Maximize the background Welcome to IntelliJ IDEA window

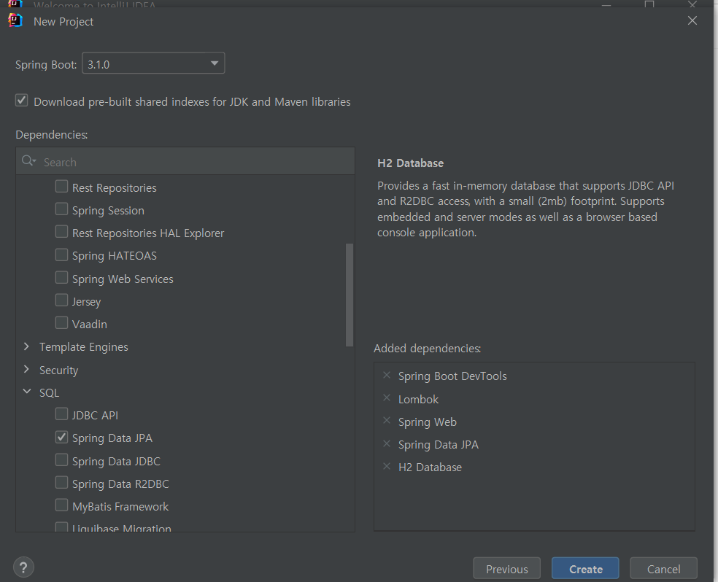click(x=649, y=4)
